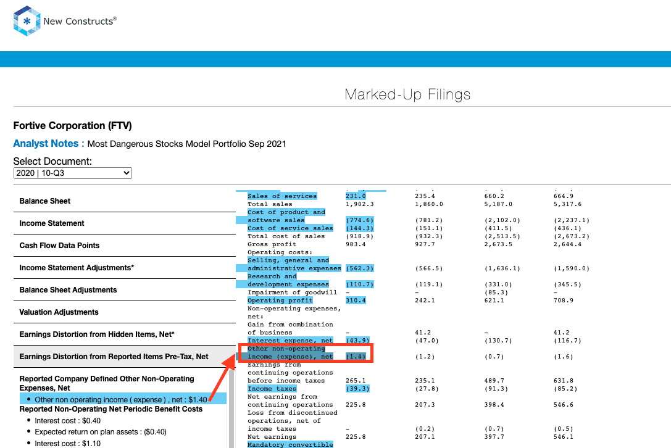Viewport: 671px width, 448px height.
Task: Click Net earnings from continuing operations label
Action: pos(290,400)
